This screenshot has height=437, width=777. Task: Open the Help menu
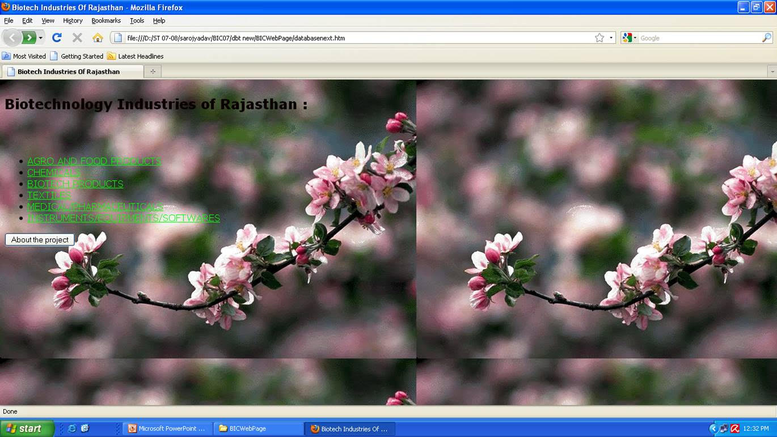tap(159, 20)
